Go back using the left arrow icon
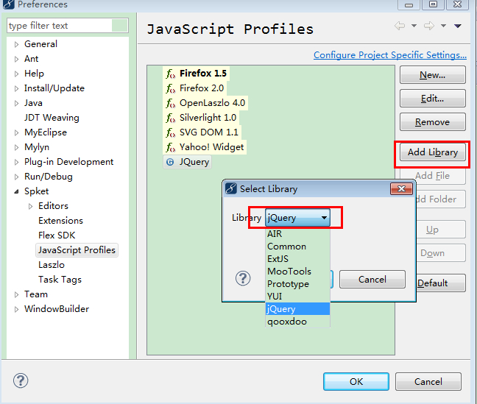Screen dimensions: 477x404 (400, 26)
